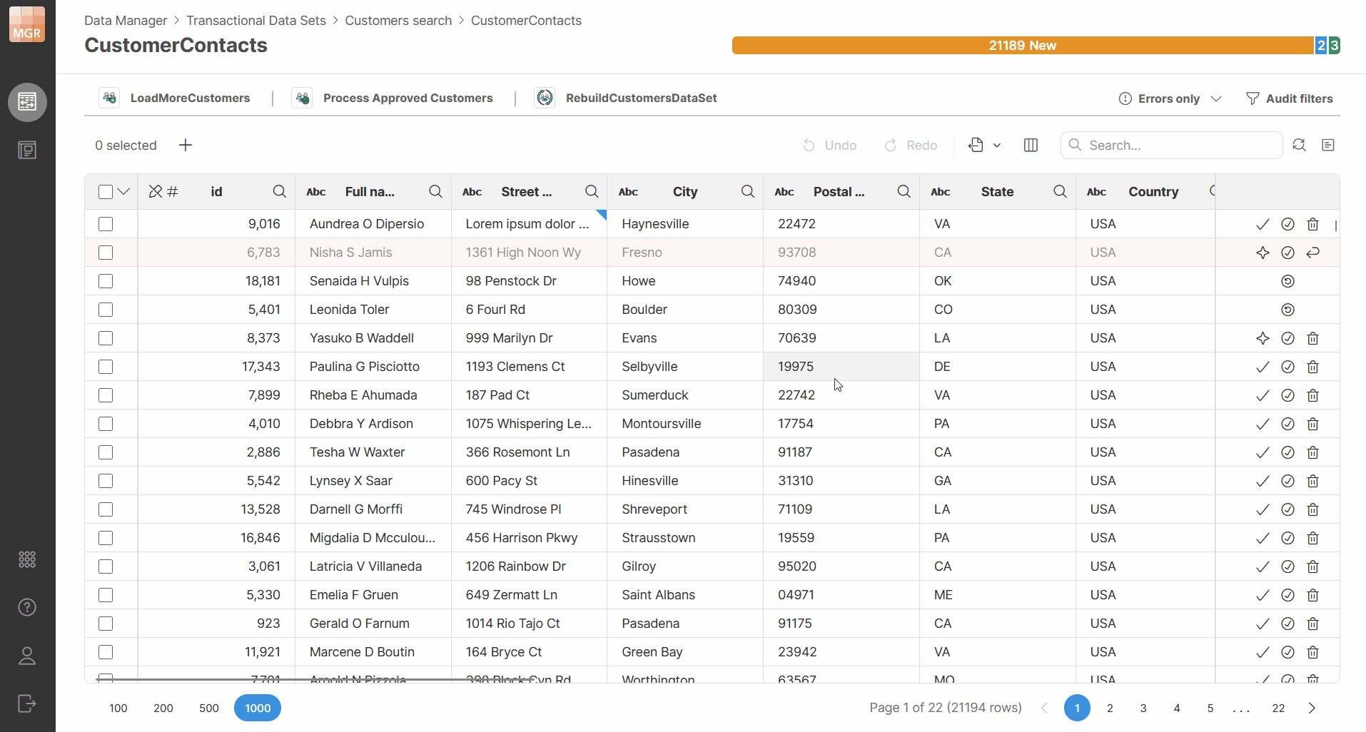Check the Leonida Toler row checkbox
This screenshot has height=732, width=1366.
point(106,310)
